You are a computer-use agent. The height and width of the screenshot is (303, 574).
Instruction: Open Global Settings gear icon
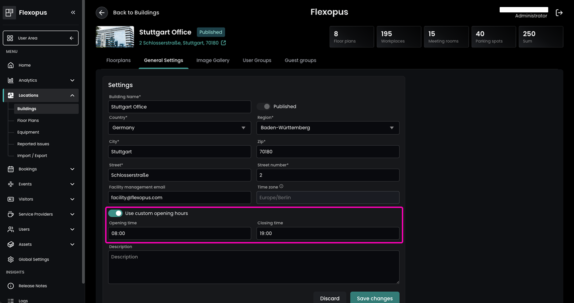click(11, 259)
